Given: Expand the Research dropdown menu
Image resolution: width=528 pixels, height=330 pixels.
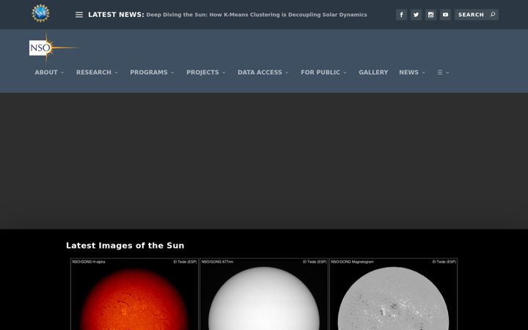Looking at the screenshot, I should [x=97, y=73].
